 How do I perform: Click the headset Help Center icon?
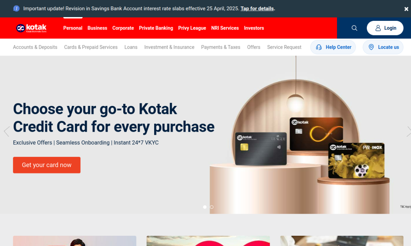coord(319,47)
